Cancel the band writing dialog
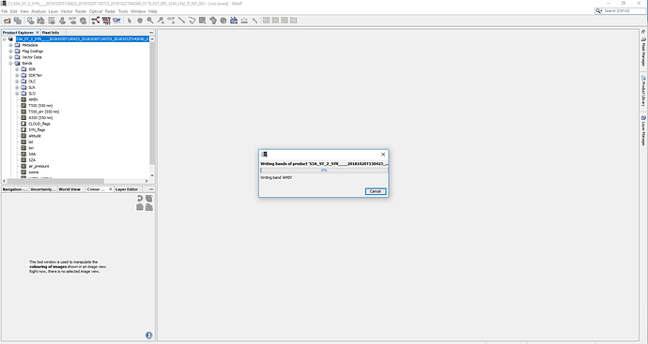This screenshot has height=344, width=648. pos(376,191)
